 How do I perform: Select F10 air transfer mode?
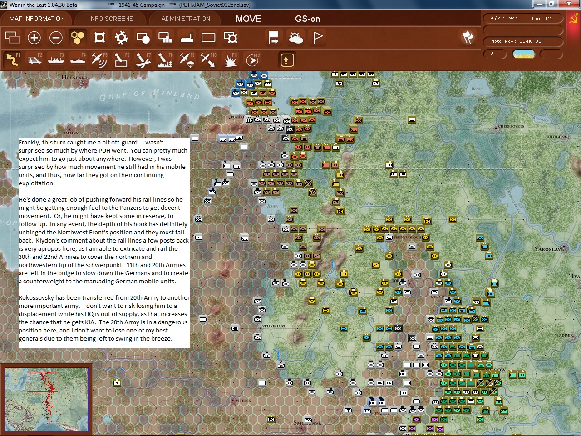[x=208, y=59]
